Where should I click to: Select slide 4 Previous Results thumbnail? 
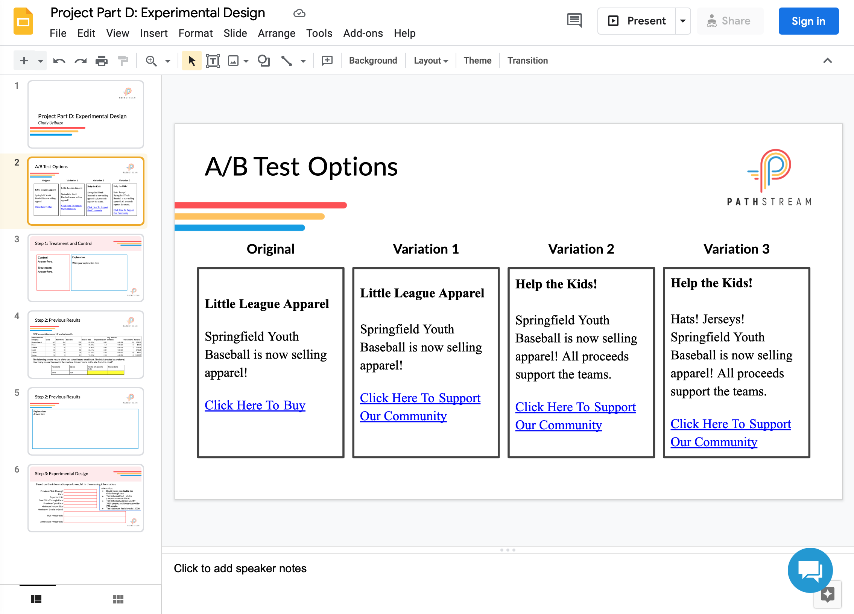coord(85,345)
